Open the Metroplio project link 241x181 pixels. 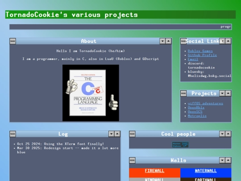pos(197,116)
